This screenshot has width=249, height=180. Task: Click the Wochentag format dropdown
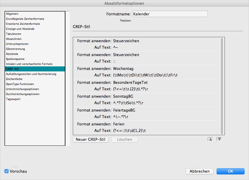tap(123, 68)
